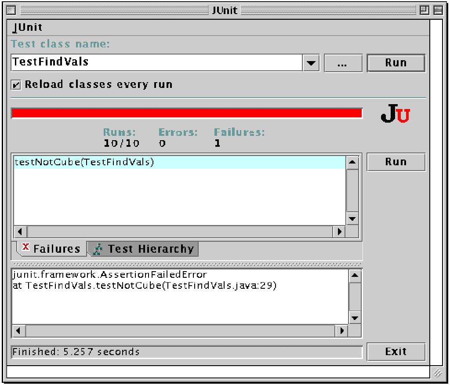Switch to the Failures tab
Screen dimensions: 450x385
click(51, 248)
